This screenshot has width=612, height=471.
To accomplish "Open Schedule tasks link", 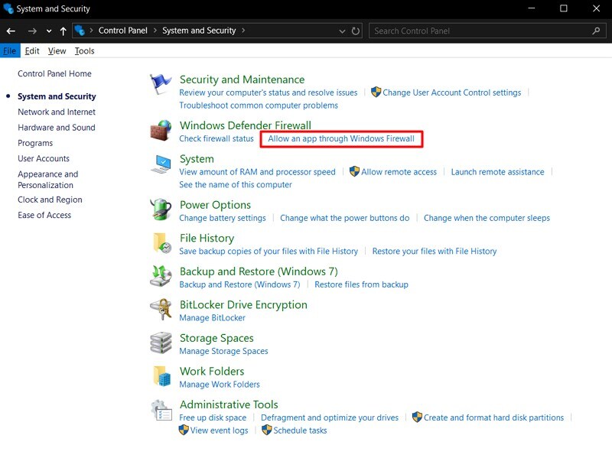I will pos(300,430).
